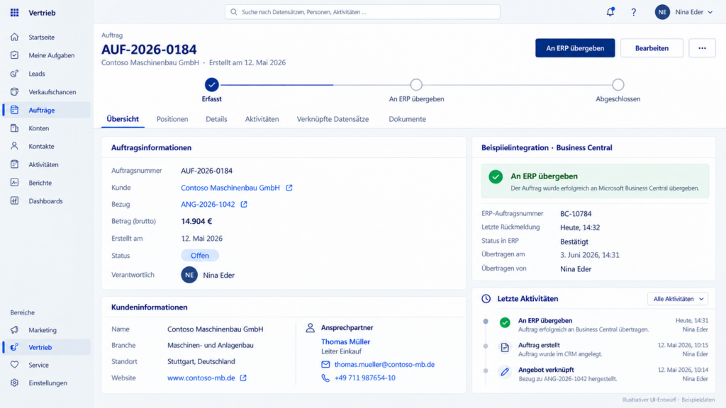This screenshot has height=408, width=726.
Task: Open the help question mark icon
Action: click(633, 12)
